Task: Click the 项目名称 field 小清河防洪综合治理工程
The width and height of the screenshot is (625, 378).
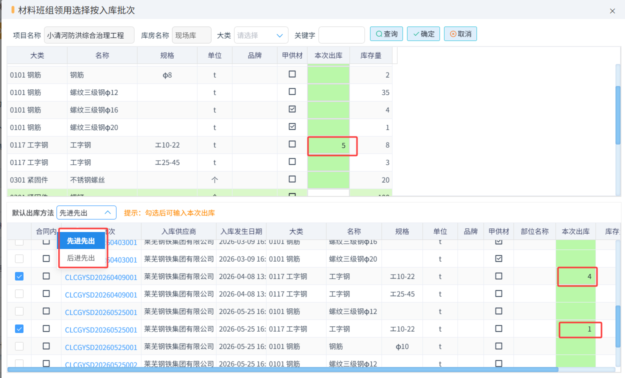Action: point(89,35)
